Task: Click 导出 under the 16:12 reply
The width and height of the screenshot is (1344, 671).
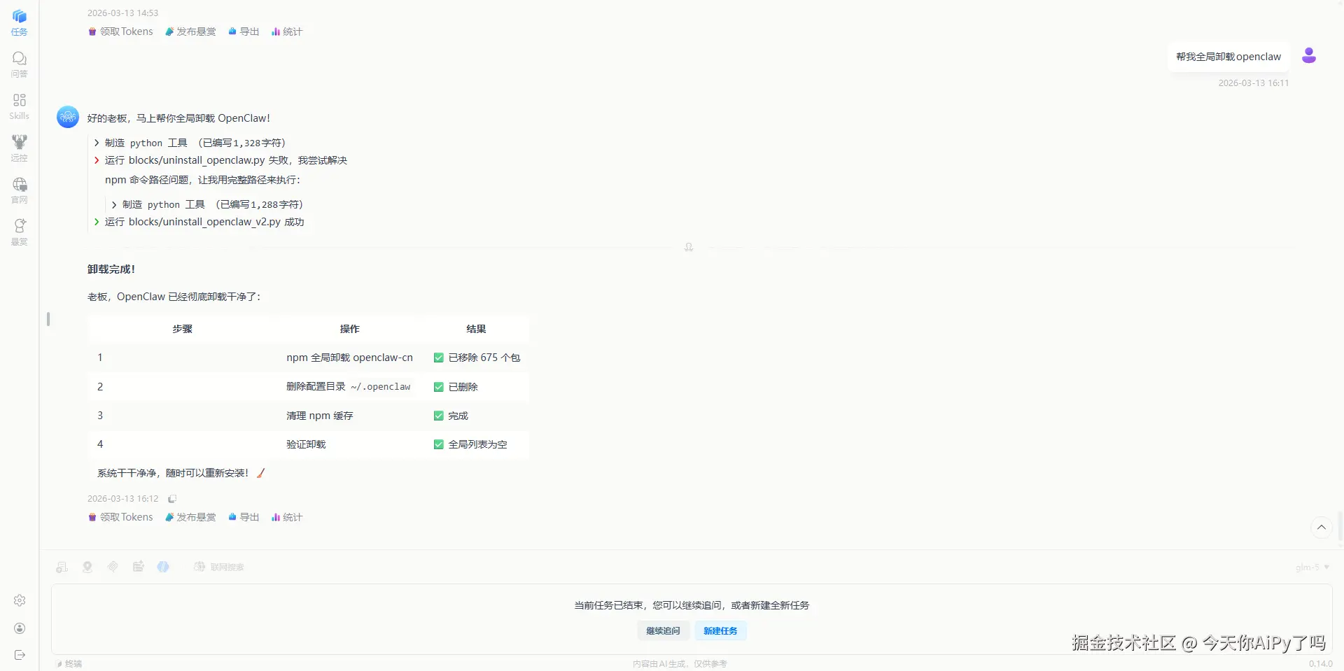Action: [244, 517]
